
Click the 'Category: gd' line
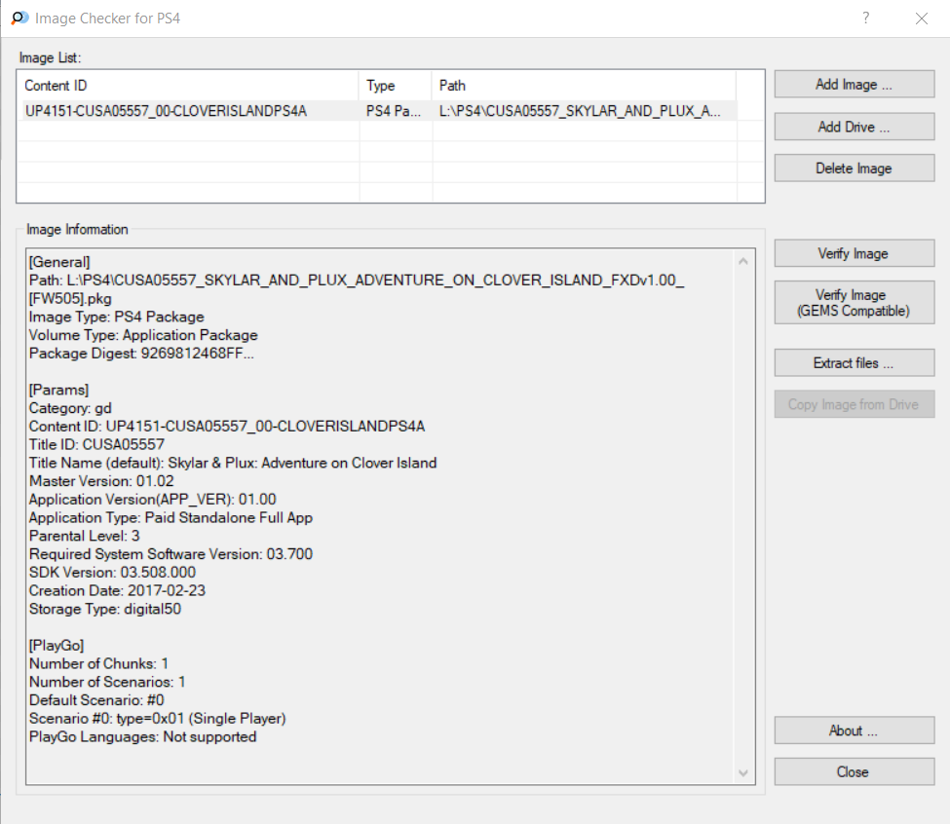point(70,408)
